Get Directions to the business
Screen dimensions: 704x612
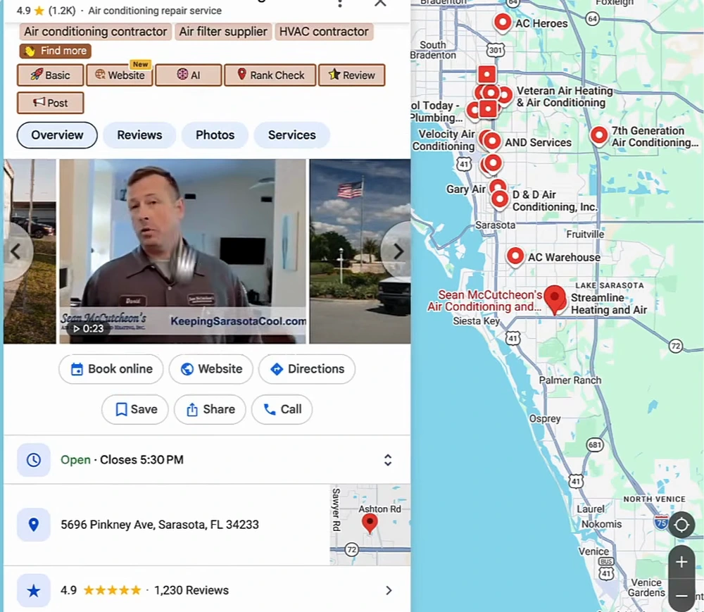[x=307, y=369]
